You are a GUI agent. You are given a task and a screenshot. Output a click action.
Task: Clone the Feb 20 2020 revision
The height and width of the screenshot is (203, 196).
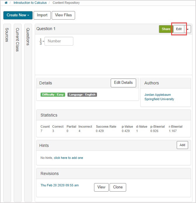pyautogui.click(x=118, y=187)
